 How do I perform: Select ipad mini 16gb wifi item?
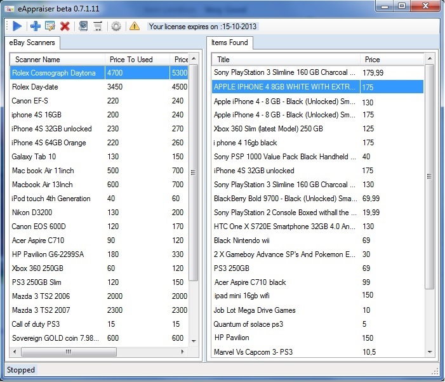(x=318, y=296)
